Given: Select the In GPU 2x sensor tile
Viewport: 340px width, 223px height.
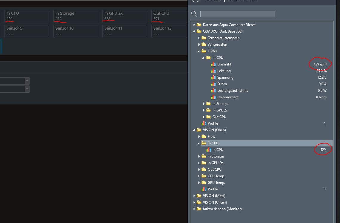Looking at the screenshot, I should point(125,16).
